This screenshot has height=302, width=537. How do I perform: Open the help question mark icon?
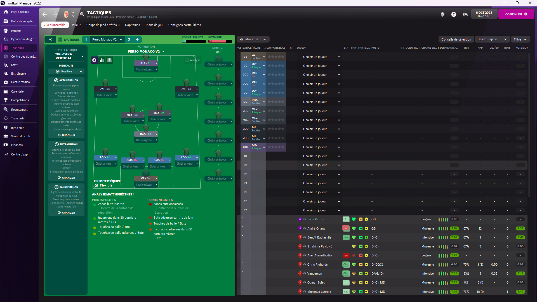(x=454, y=14)
